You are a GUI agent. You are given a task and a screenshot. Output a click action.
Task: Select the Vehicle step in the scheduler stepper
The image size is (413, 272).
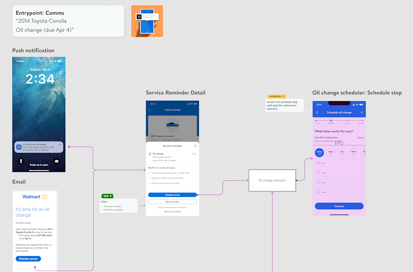click(316, 121)
